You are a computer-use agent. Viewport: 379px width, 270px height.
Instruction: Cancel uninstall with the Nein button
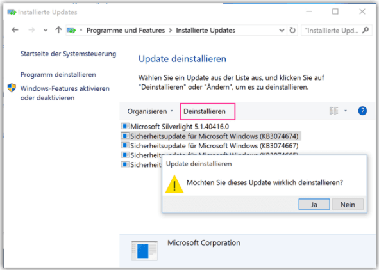pyautogui.click(x=348, y=205)
